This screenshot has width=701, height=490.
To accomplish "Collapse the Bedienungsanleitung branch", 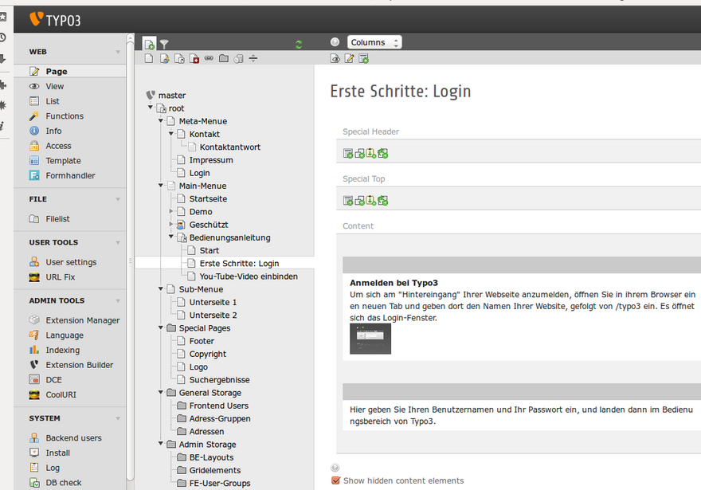I will coord(171,237).
